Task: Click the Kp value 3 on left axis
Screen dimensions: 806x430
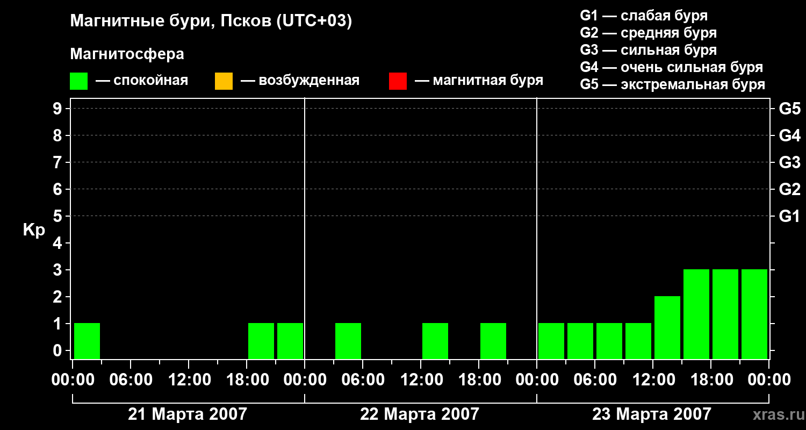Action: coord(59,270)
